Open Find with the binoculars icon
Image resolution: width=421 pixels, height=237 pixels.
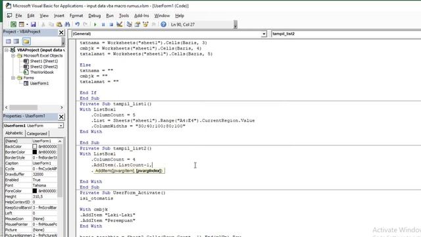(x=67, y=24)
